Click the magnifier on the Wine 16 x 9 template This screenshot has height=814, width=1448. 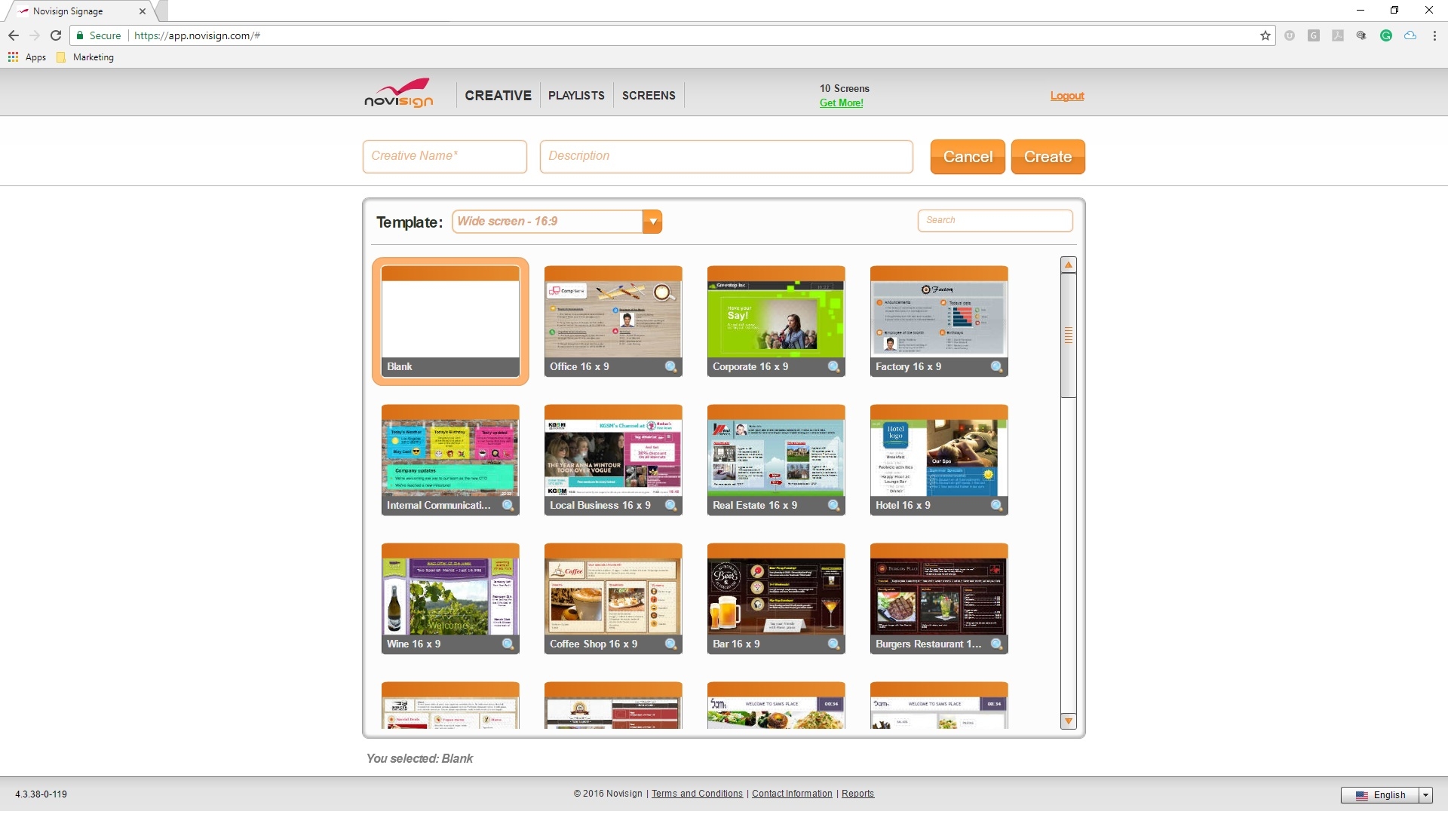point(508,644)
